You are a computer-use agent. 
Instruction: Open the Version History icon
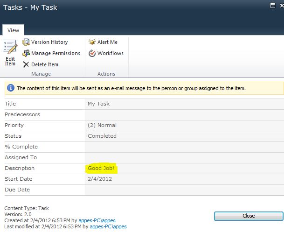[x=26, y=42]
